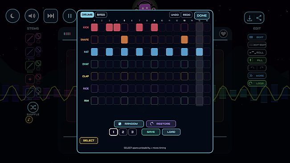Click the CLAP row label

coord(86,76)
